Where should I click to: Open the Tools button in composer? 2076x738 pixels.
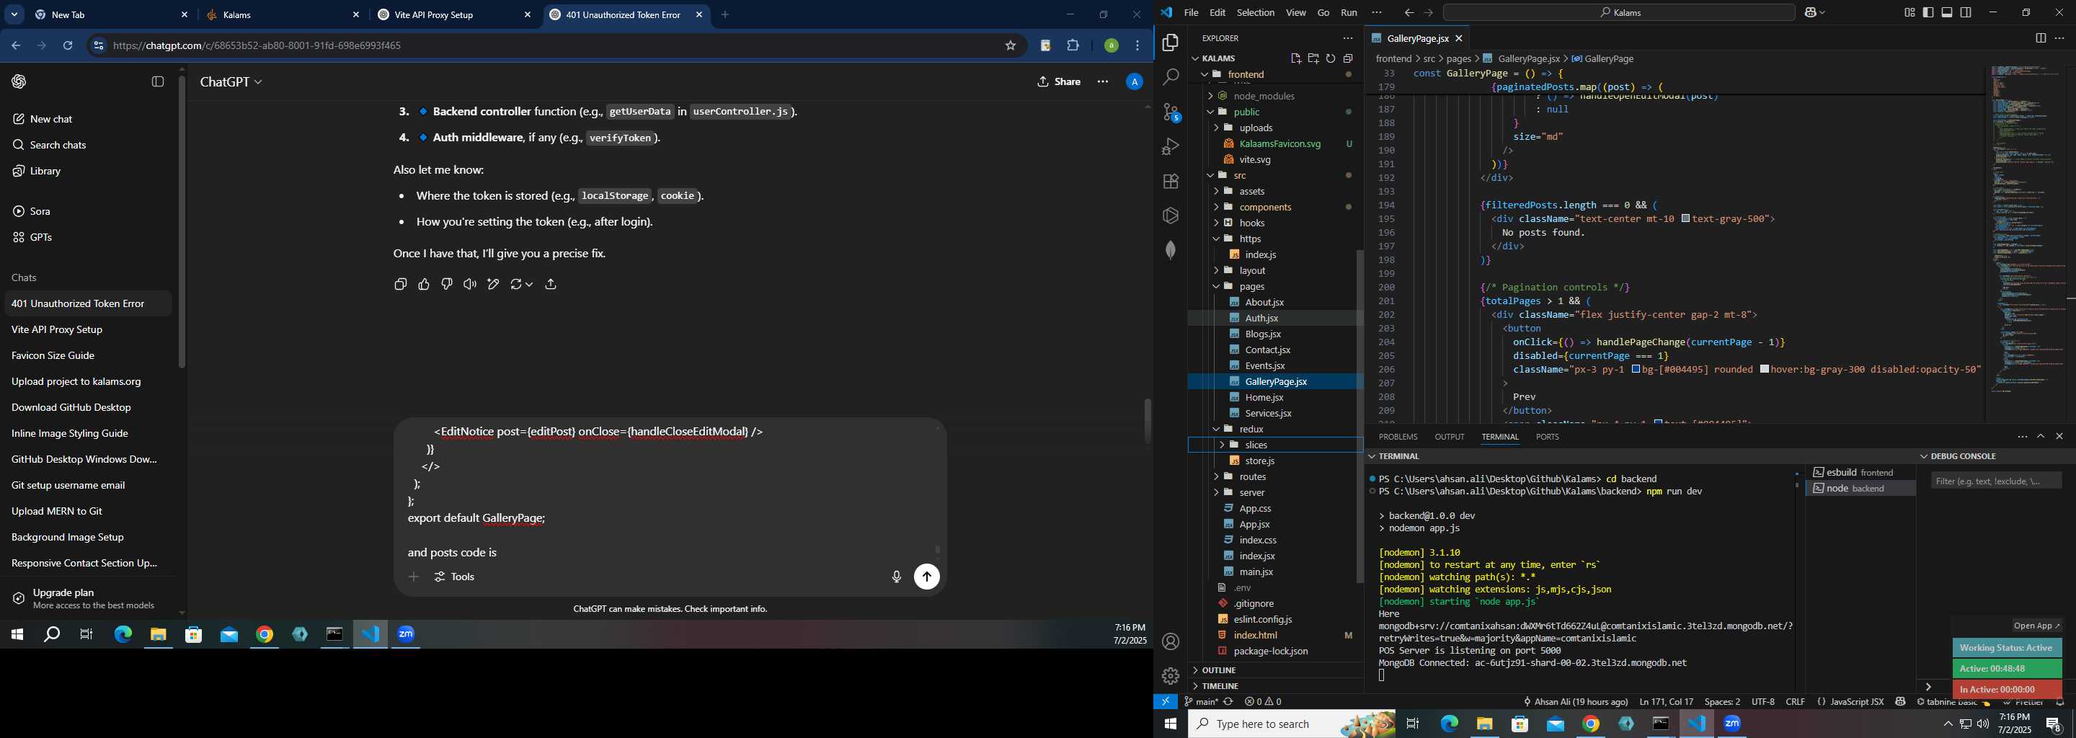455,577
